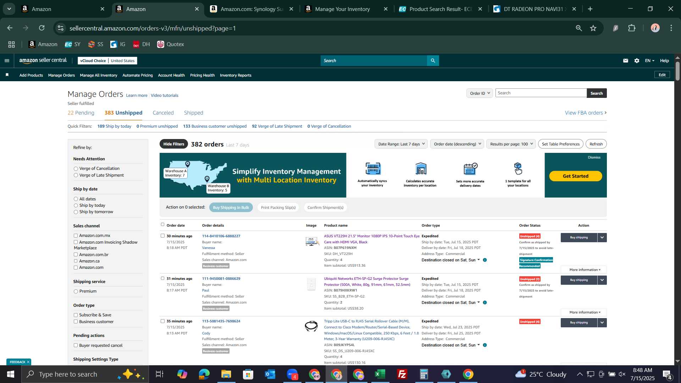Open Account Health menu item
The height and width of the screenshot is (383, 681).
click(171, 75)
